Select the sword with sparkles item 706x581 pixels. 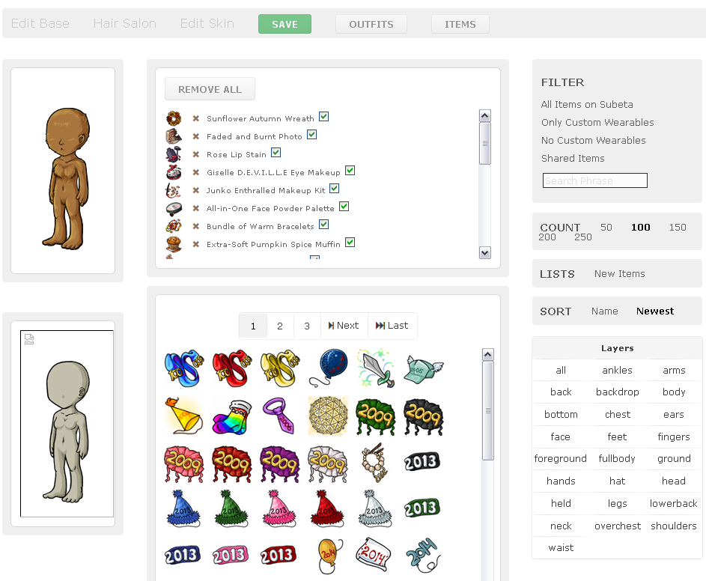(374, 367)
